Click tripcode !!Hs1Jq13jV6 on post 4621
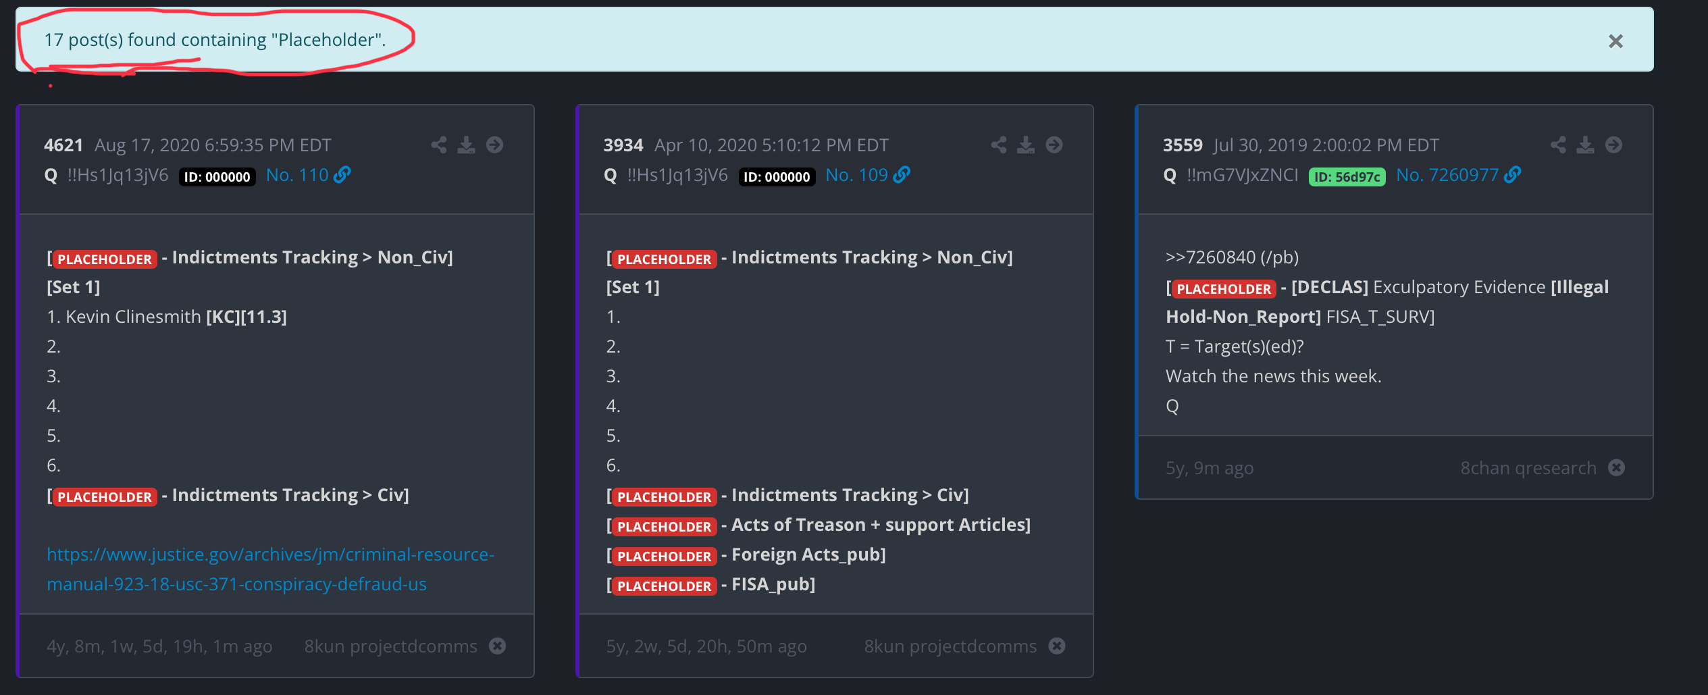This screenshot has height=695, width=1708. (x=118, y=176)
